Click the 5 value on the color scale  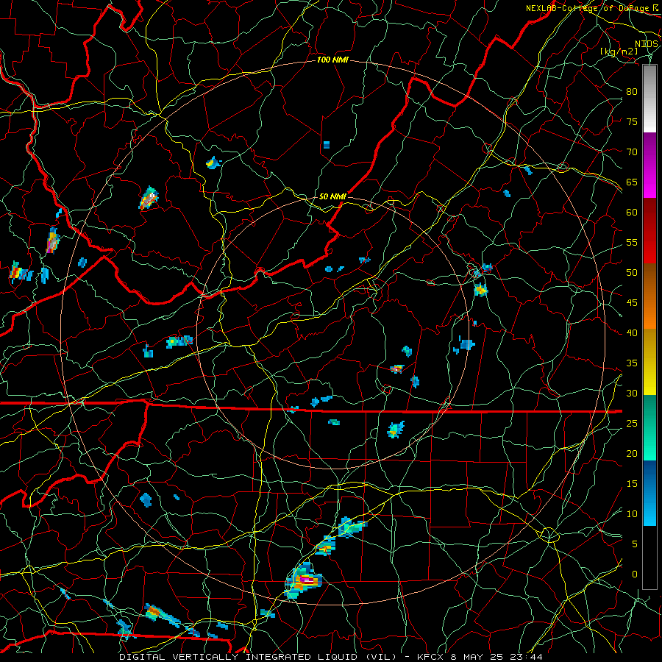pyautogui.click(x=635, y=544)
